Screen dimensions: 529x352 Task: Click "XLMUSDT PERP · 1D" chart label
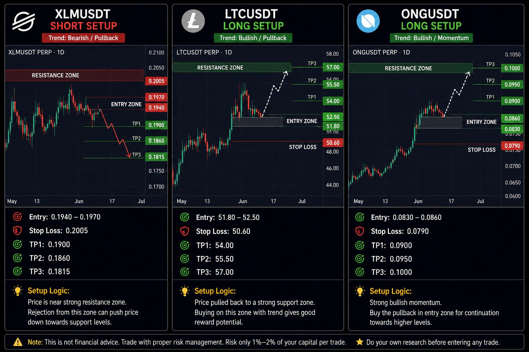[x=36, y=52]
